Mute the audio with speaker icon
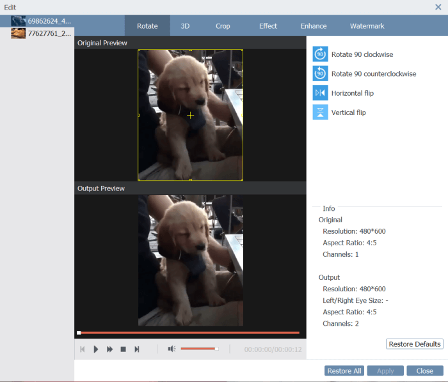This screenshot has width=448, height=382. coord(172,349)
